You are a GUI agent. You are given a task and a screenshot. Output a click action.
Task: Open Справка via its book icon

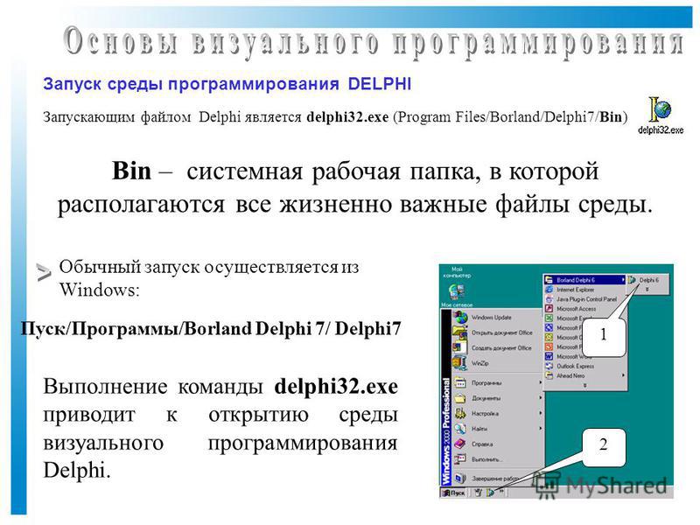coord(460,444)
